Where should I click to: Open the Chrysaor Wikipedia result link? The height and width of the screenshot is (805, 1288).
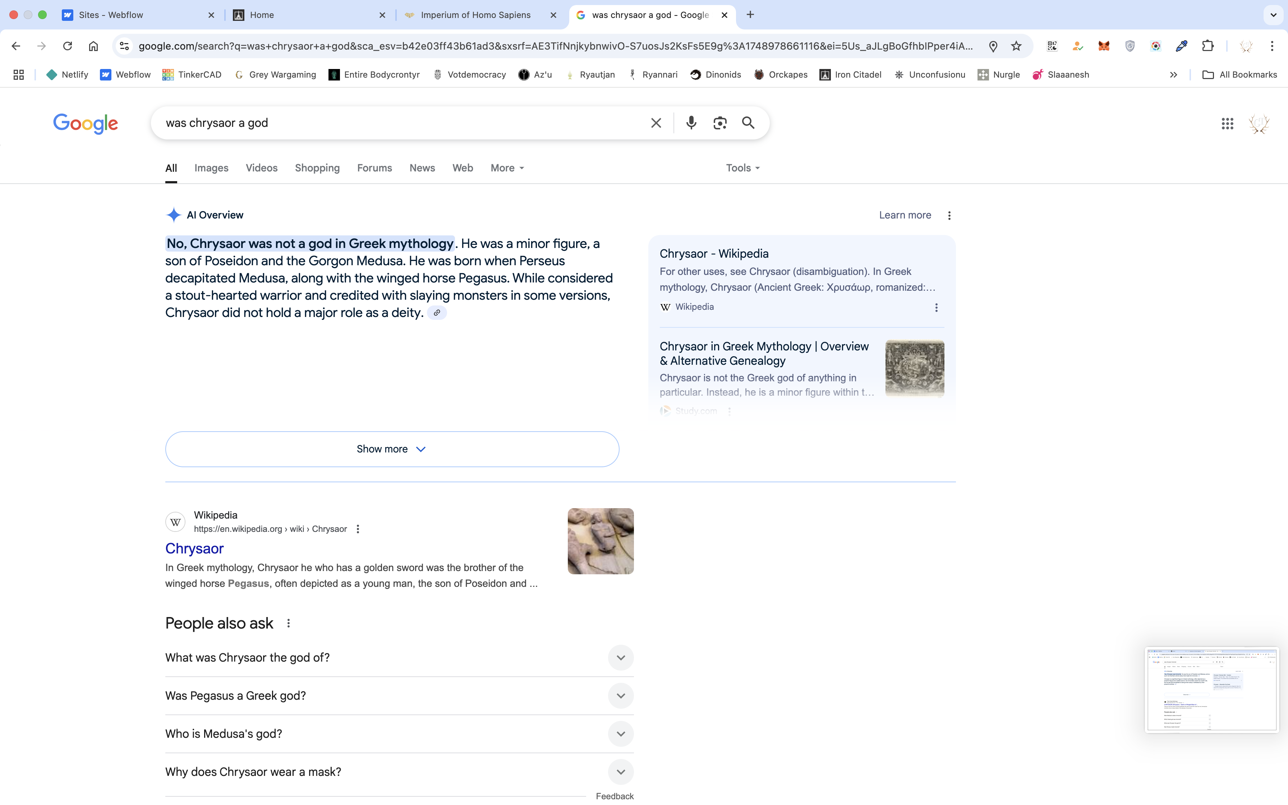(194, 548)
